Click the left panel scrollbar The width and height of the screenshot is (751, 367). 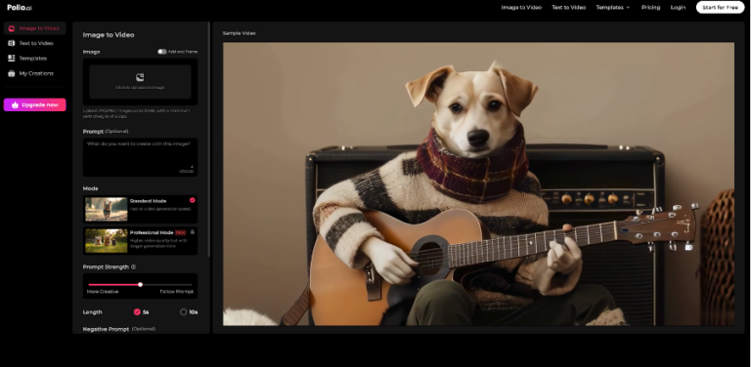(209, 139)
